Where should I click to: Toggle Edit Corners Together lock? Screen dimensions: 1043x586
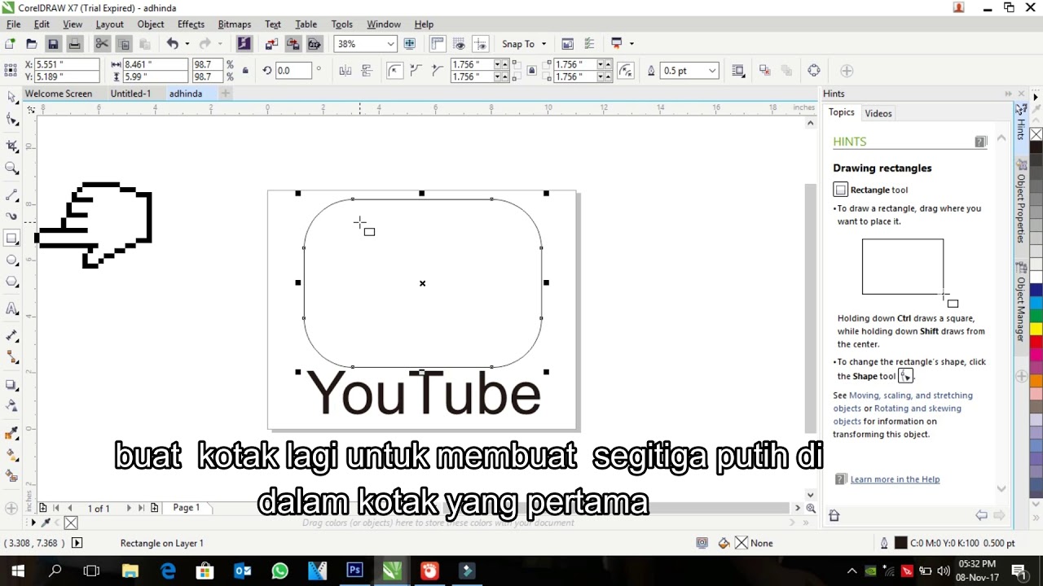[x=532, y=71]
